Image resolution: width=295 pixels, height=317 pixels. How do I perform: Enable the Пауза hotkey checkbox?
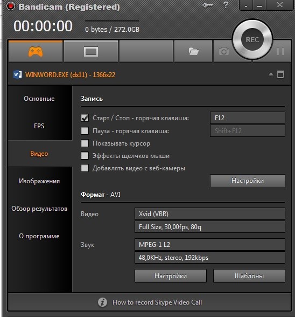pos(85,131)
